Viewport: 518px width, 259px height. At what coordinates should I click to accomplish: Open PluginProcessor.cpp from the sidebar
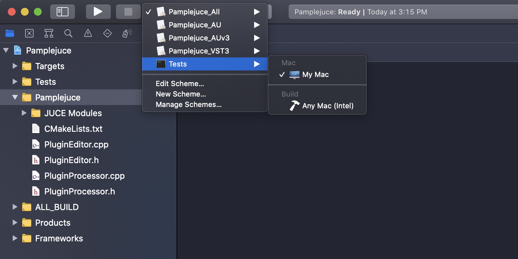click(x=84, y=176)
